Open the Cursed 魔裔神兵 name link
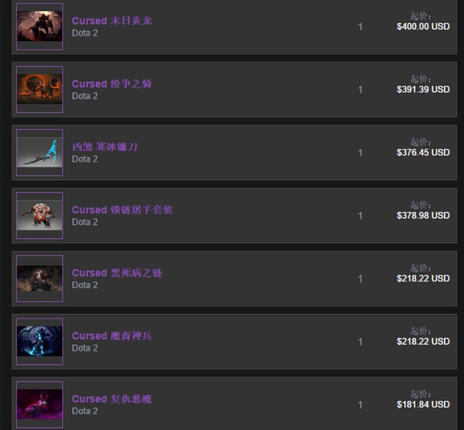The width and height of the screenshot is (464, 430). [112, 336]
